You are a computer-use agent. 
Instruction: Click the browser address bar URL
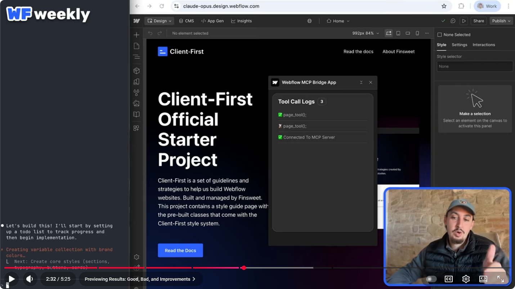[x=221, y=6]
